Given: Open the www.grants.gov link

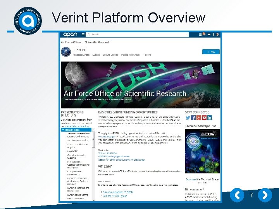Looking at the screenshot, I should click(x=107, y=137).
